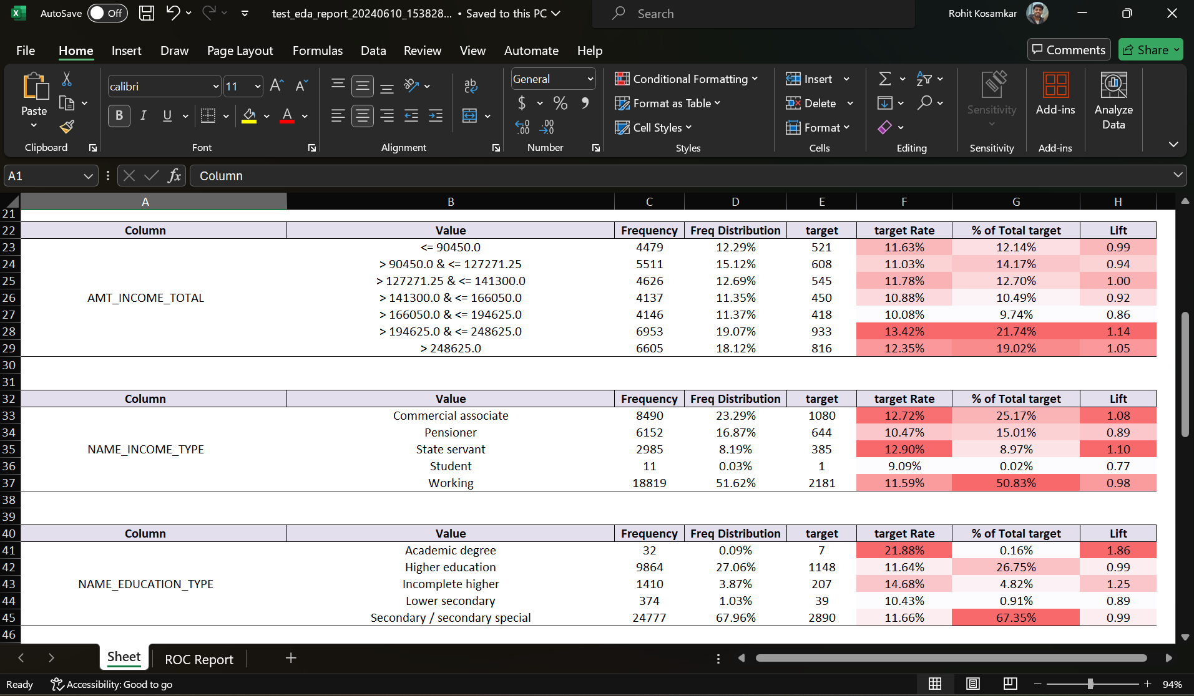Select the Percent Style icon
The width and height of the screenshot is (1194, 696).
(x=560, y=103)
